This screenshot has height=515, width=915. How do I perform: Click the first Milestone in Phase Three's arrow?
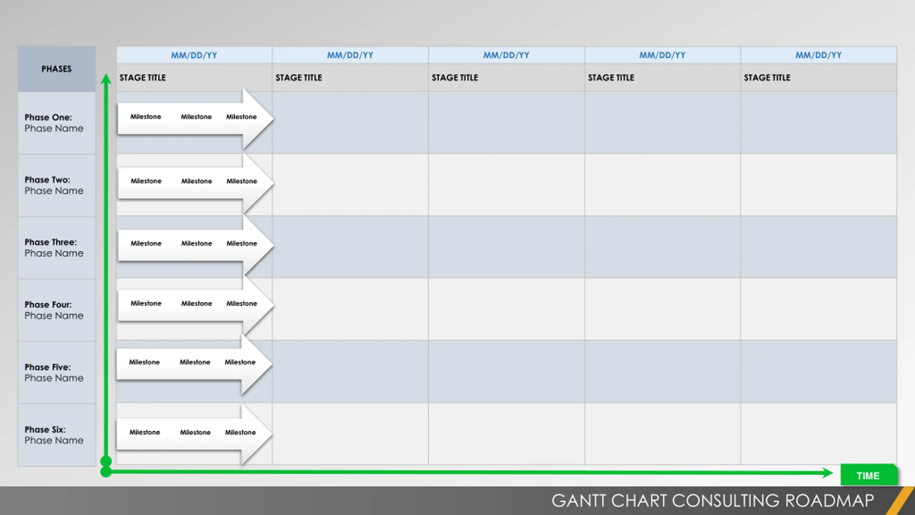click(x=146, y=243)
